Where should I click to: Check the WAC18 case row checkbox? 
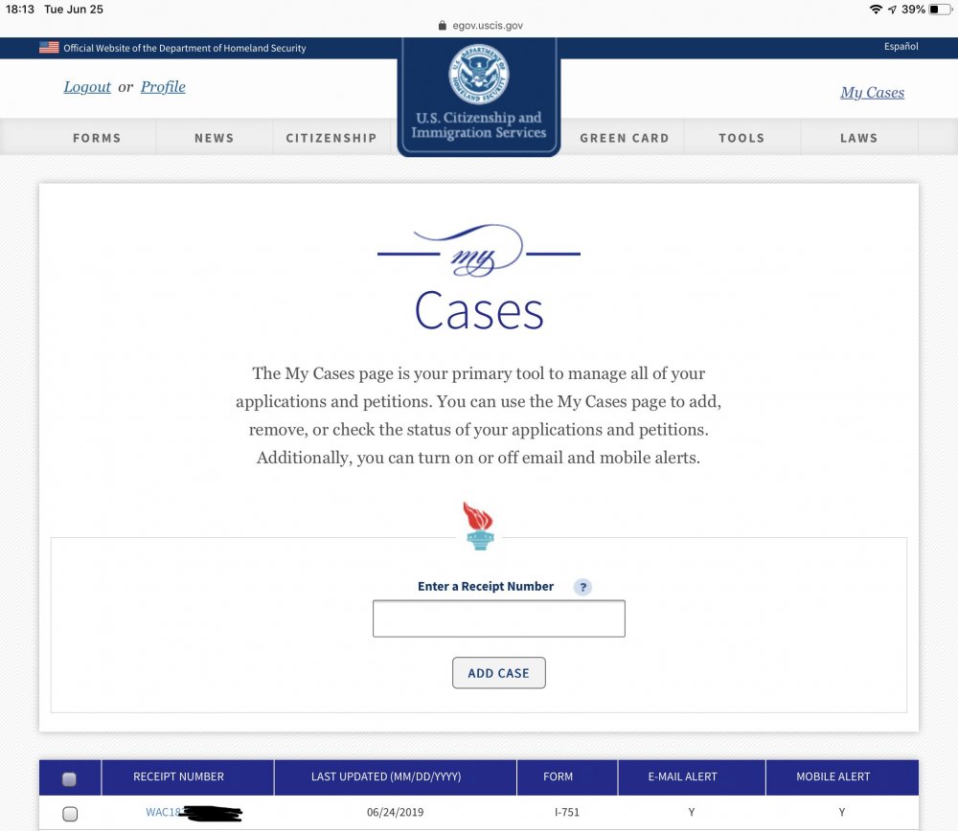click(x=70, y=814)
